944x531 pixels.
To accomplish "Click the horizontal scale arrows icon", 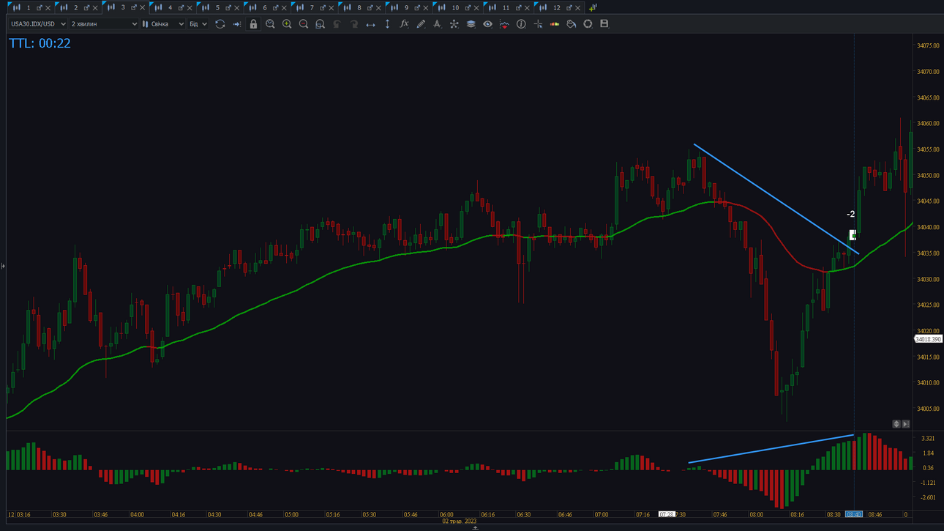I will point(370,24).
